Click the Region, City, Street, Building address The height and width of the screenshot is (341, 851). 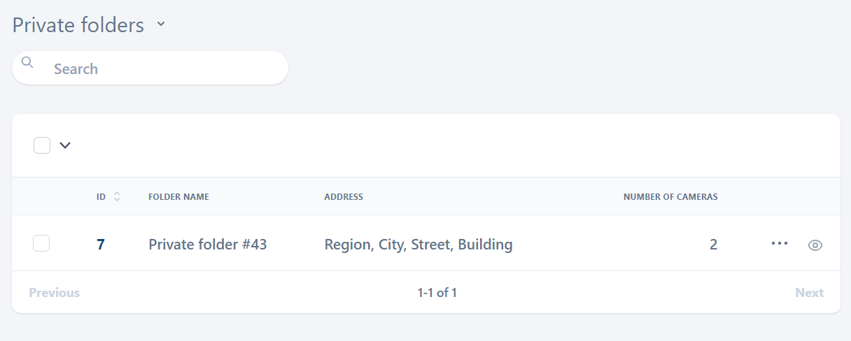pos(418,245)
